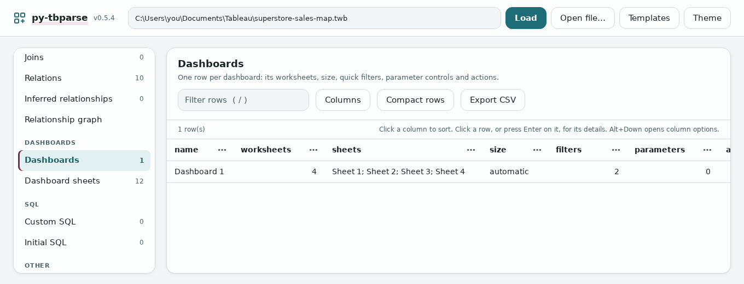Viewport: 744px width, 284px height.
Task: Click the v0.5.4 version label
Action: click(x=104, y=18)
